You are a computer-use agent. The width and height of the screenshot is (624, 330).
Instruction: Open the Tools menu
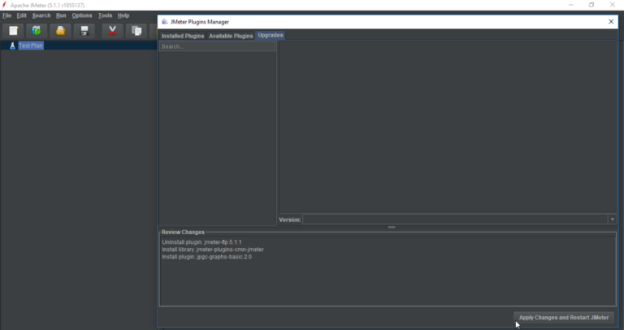click(x=105, y=15)
